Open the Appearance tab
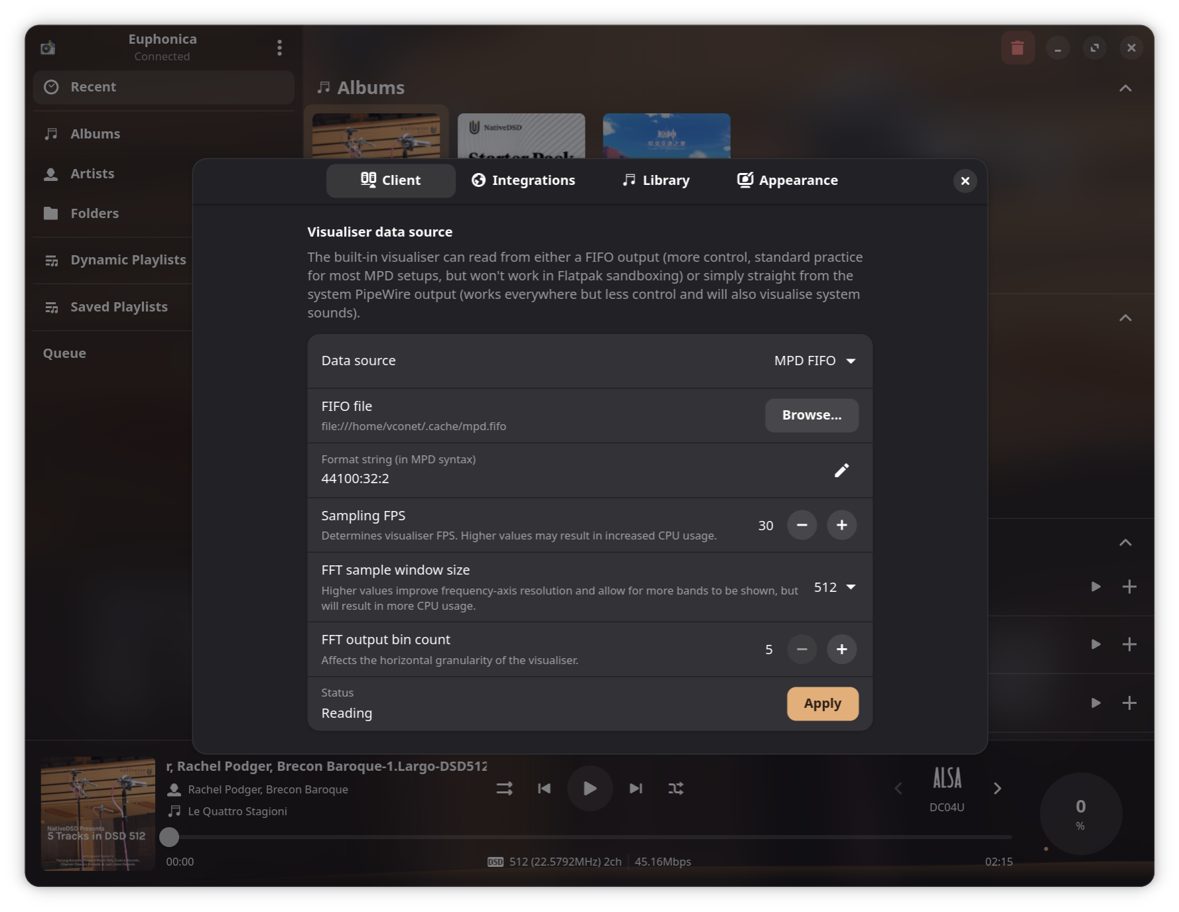 (787, 180)
